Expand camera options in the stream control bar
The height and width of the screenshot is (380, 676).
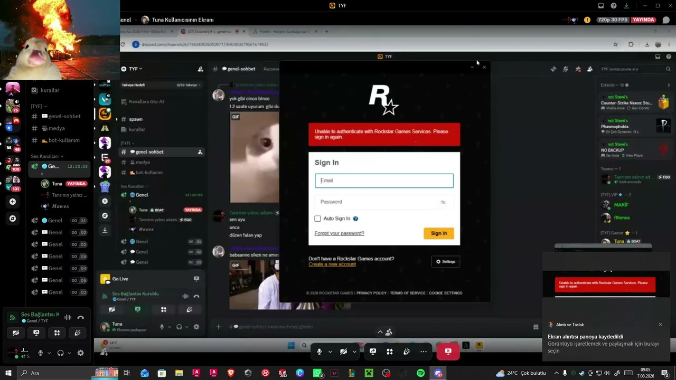[354, 351]
